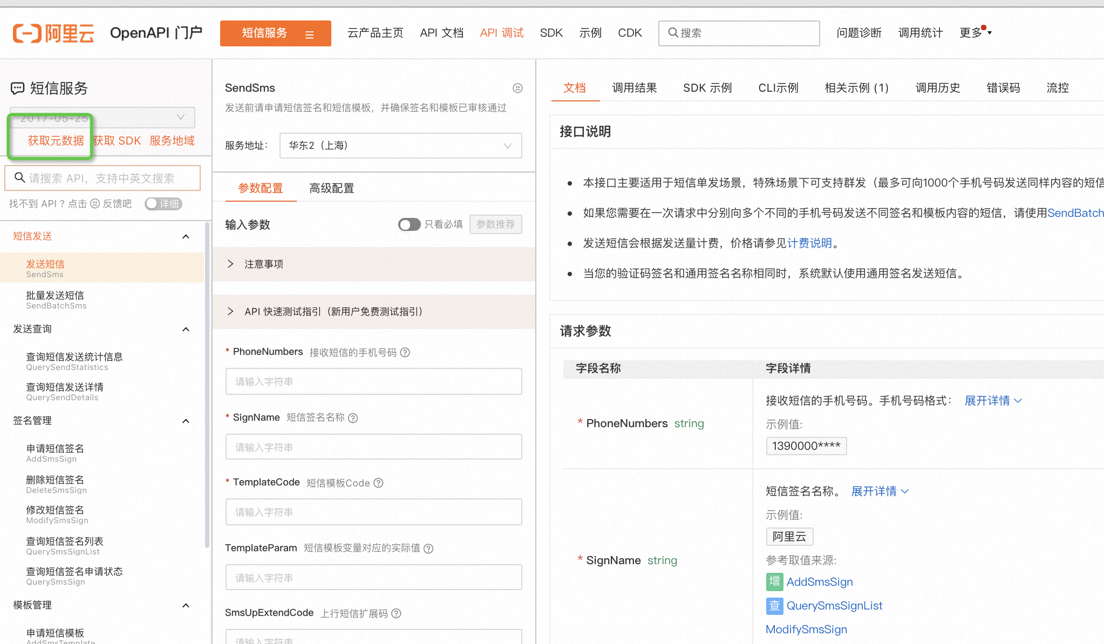Screen dimensions: 1104x644
Task: Open help tooltip icon for PhoneNumbers
Action: coord(405,352)
